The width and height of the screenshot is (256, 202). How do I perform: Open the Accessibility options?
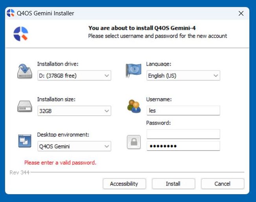[x=124, y=184]
